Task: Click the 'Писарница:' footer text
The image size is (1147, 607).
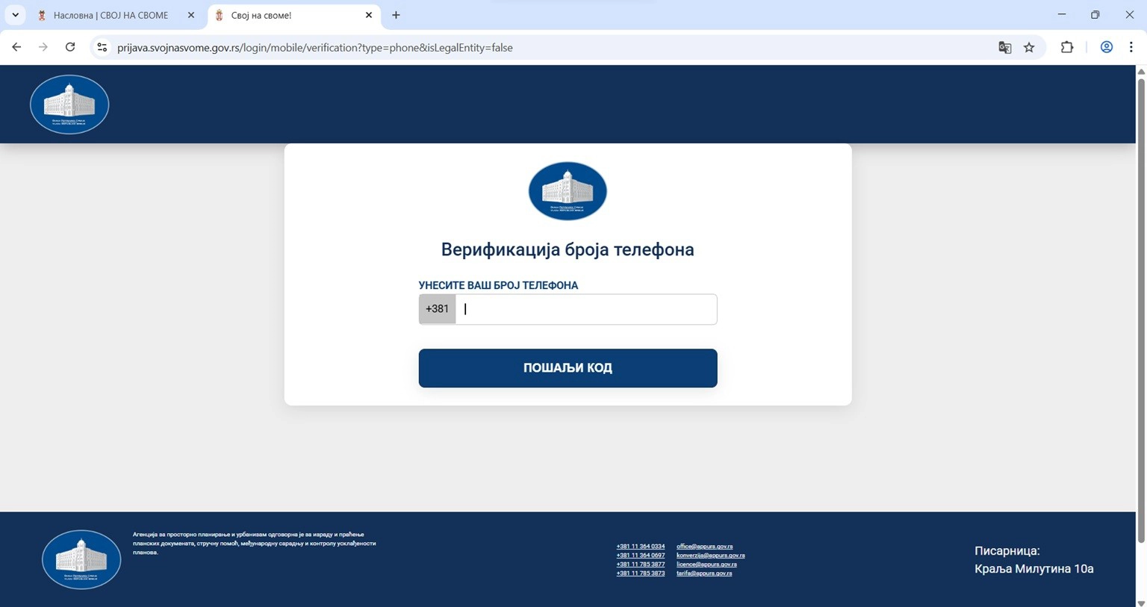Action: (x=1007, y=551)
